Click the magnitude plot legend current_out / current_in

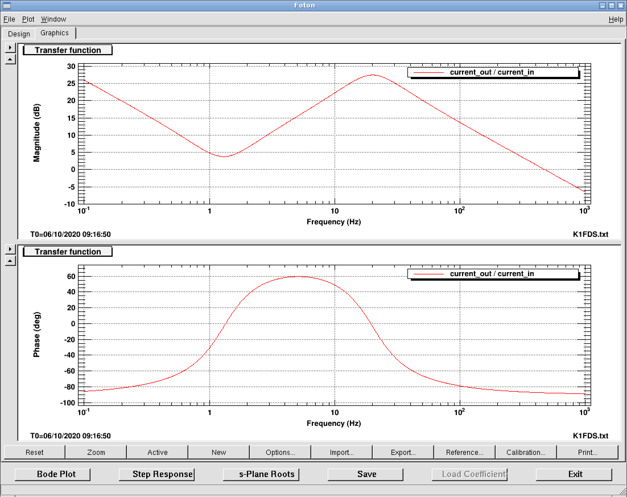tap(493, 72)
